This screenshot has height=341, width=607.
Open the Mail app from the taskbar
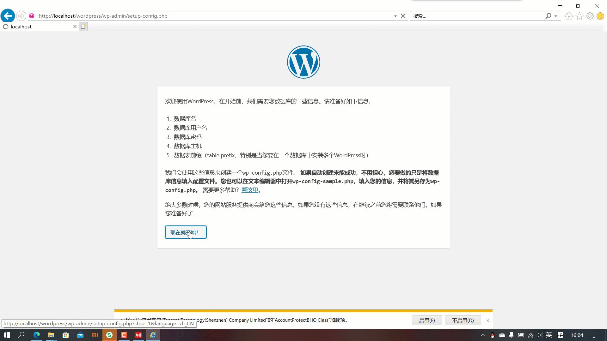80,335
